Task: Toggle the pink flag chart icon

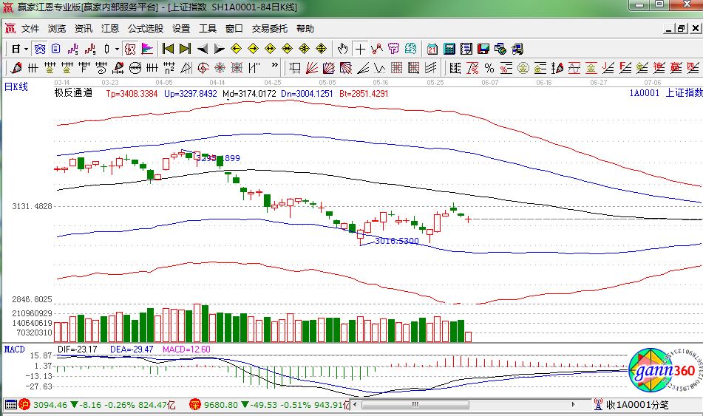Action: pyautogui.click(x=147, y=49)
